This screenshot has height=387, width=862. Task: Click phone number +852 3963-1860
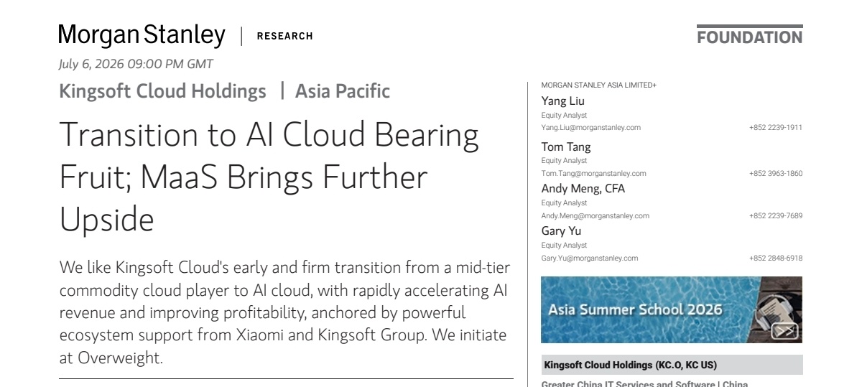click(776, 174)
